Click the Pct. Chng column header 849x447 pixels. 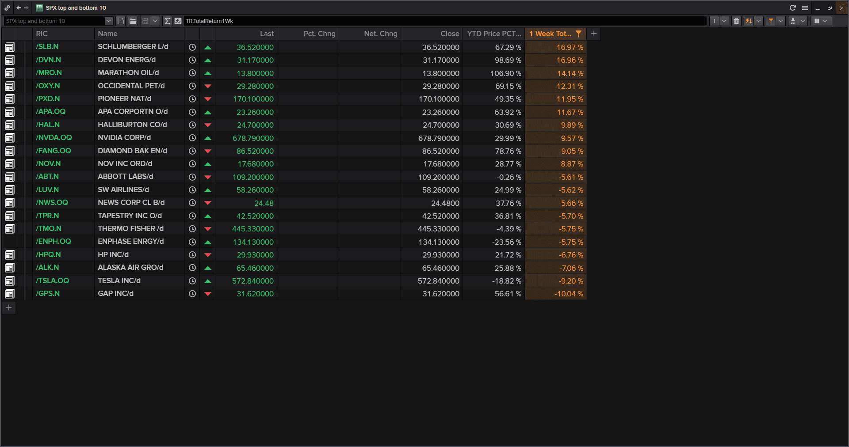click(x=308, y=34)
